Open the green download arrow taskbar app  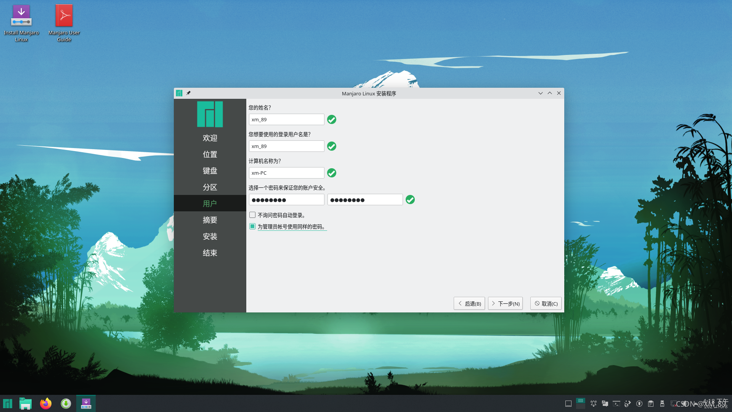[66, 404]
